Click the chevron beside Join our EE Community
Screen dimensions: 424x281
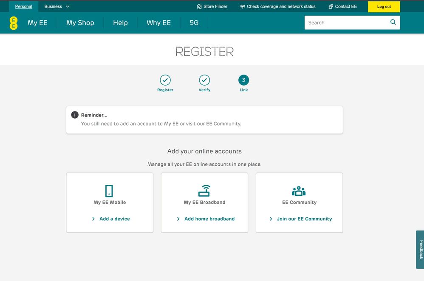(271, 219)
